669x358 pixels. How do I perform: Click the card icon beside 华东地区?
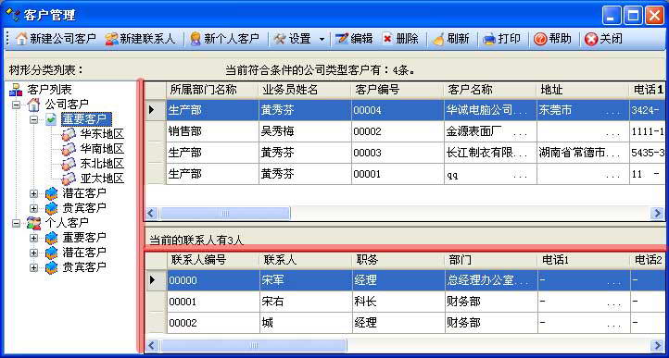(69, 134)
